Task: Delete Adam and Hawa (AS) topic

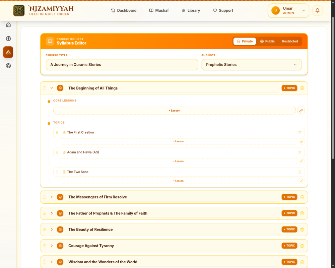Action: click(x=300, y=152)
